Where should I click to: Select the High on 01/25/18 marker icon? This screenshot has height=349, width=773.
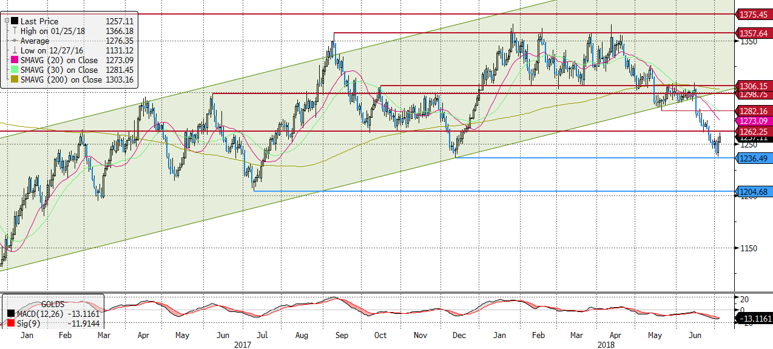(15, 31)
